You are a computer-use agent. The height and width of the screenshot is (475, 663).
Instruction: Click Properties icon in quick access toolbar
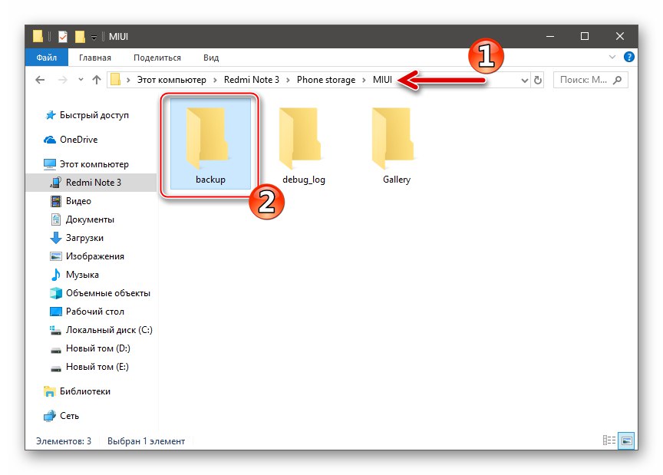click(x=63, y=37)
